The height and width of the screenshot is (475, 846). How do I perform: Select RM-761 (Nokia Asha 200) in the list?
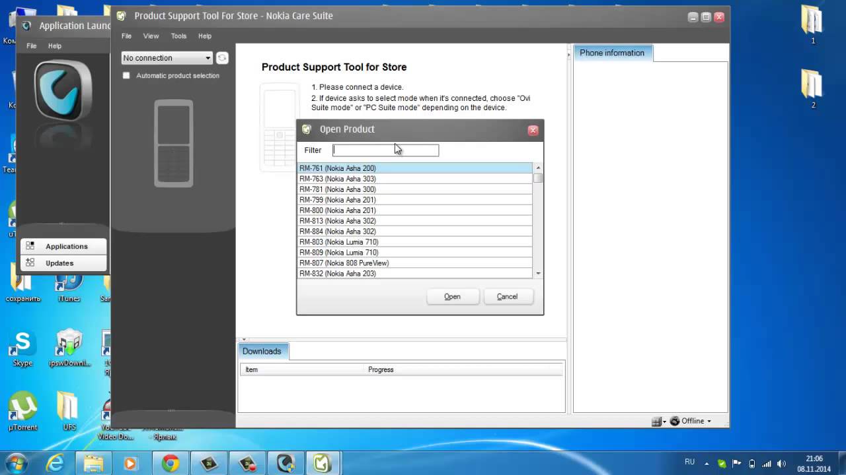(414, 168)
